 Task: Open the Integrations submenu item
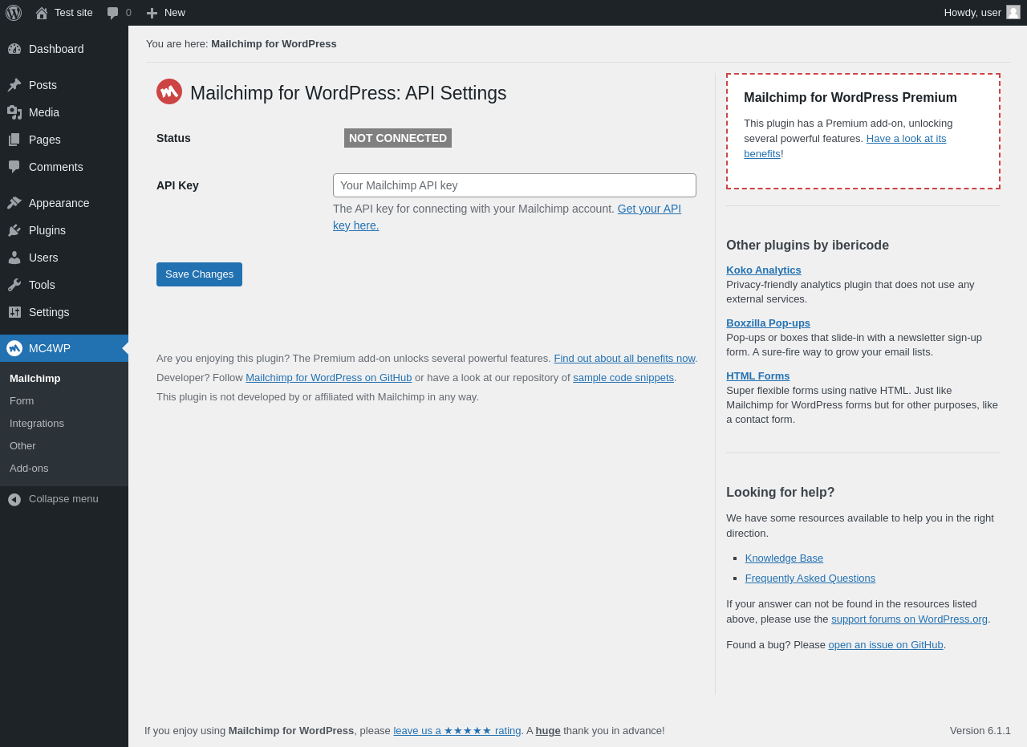tap(37, 424)
